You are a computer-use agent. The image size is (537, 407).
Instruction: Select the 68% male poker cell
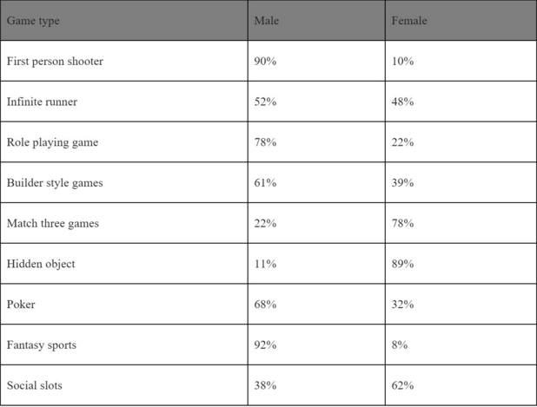click(265, 305)
